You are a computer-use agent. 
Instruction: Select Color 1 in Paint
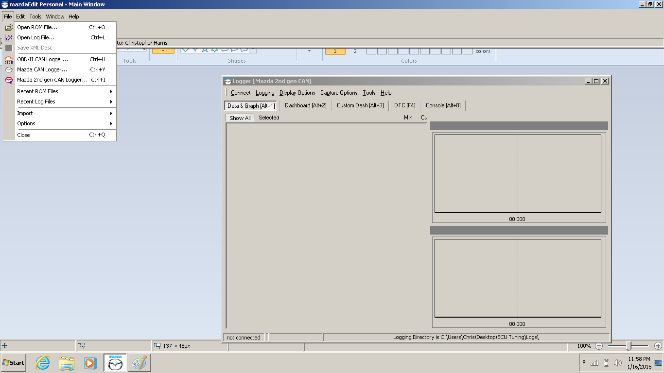pyautogui.click(x=335, y=51)
